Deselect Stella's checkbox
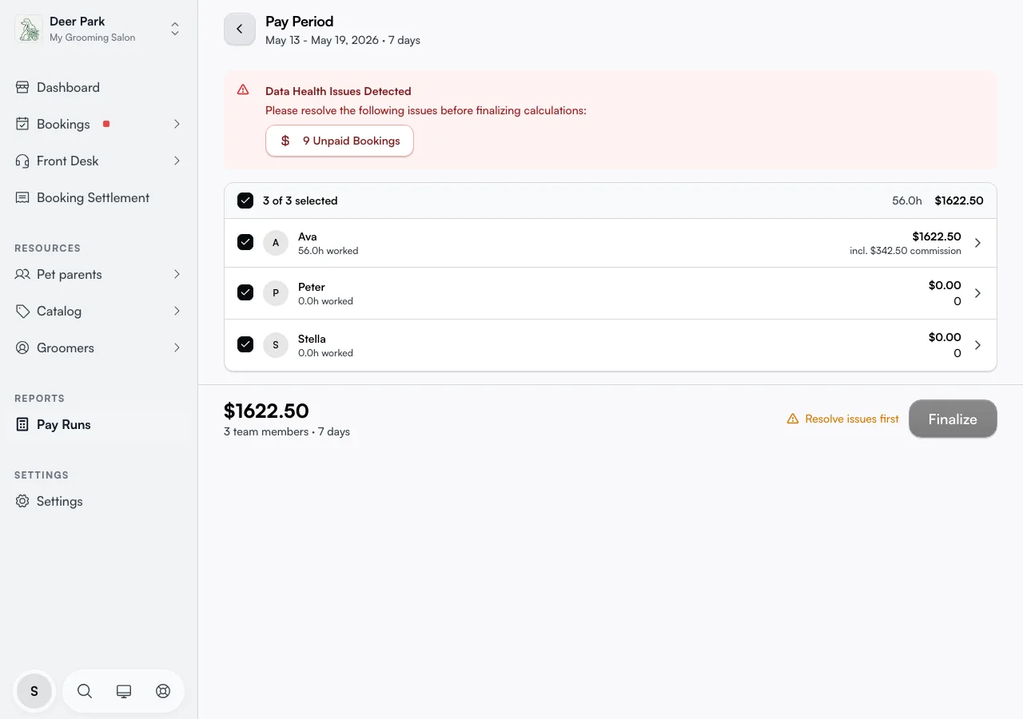The width and height of the screenshot is (1023, 719). tap(245, 344)
